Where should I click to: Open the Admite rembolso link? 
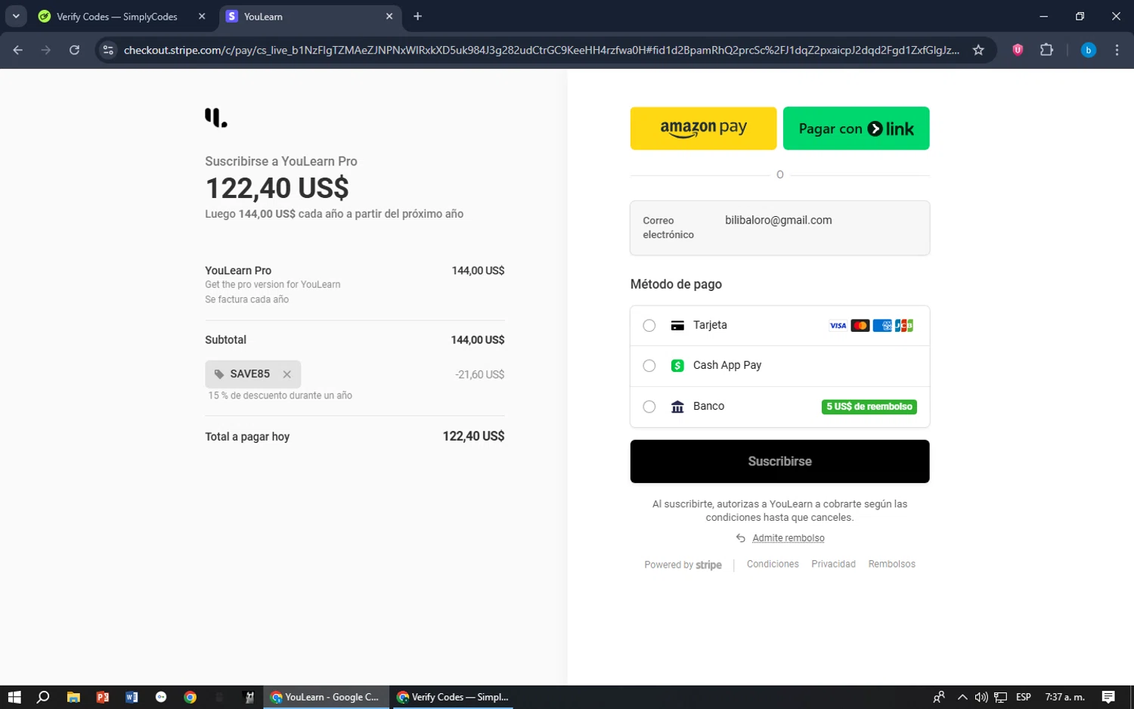788,538
